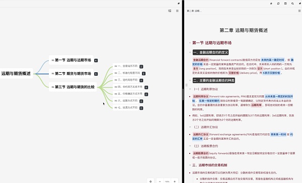Click the highlighted term 远期外汇协议 in paragraph
The image size is (302, 183).
click(201, 134)
